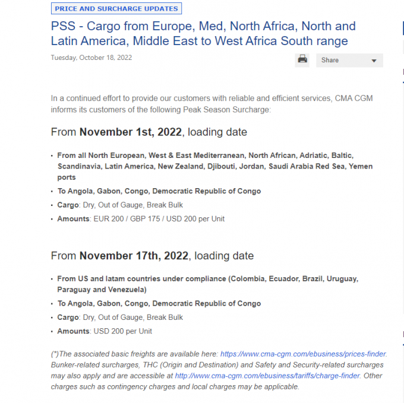Select the 'From November 17th, 2022' heading

pos(152,256)
